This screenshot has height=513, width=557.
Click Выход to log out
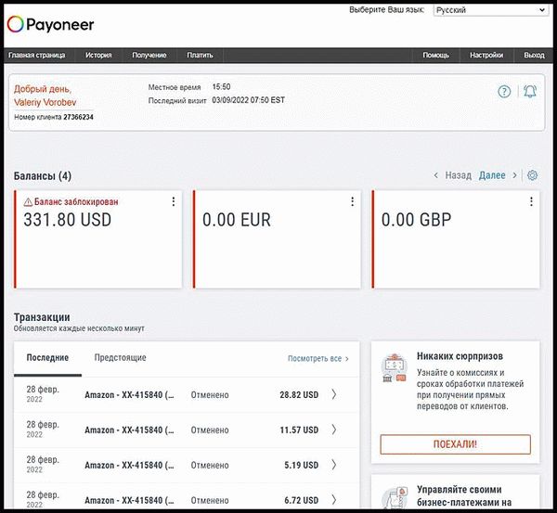[535, 55]
